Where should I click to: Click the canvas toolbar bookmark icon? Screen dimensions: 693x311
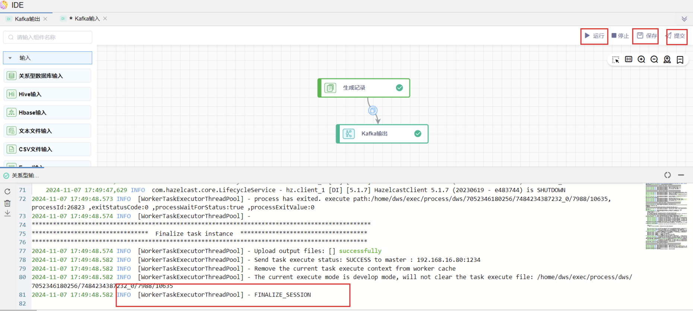pyautogui.click(x=680, y=60)
